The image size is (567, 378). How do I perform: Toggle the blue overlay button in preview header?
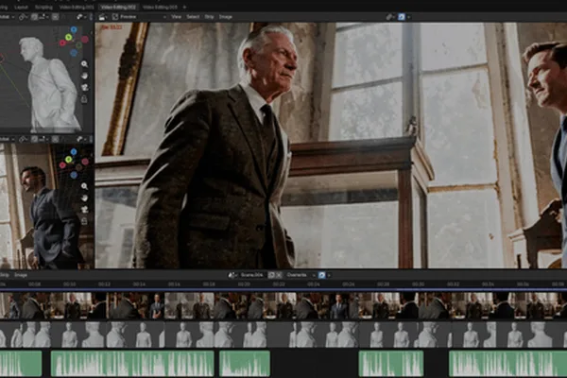(x=402, y=17)
